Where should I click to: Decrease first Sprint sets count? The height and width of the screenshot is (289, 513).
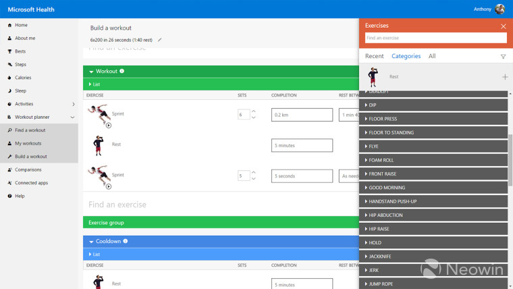254,117
